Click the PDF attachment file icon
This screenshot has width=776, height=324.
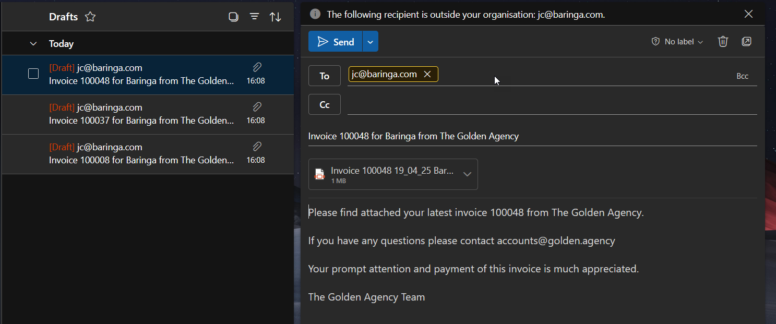point(319,174)
